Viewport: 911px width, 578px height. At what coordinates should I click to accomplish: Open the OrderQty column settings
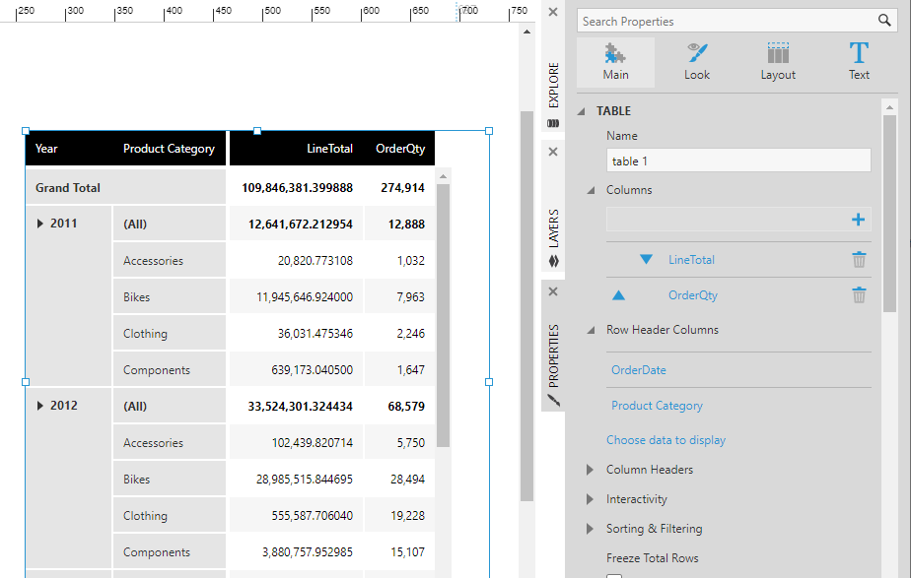(692, 295)
